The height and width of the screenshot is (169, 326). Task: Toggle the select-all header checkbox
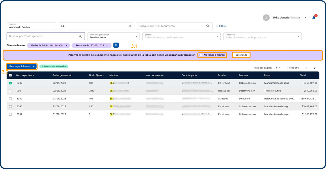point(10,75)
